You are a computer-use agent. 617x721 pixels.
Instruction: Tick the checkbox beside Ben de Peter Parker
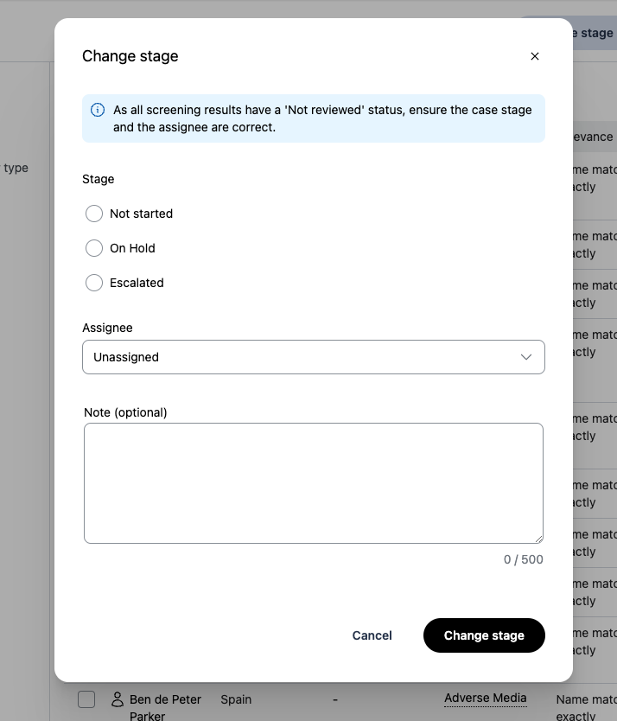point(86,699)
